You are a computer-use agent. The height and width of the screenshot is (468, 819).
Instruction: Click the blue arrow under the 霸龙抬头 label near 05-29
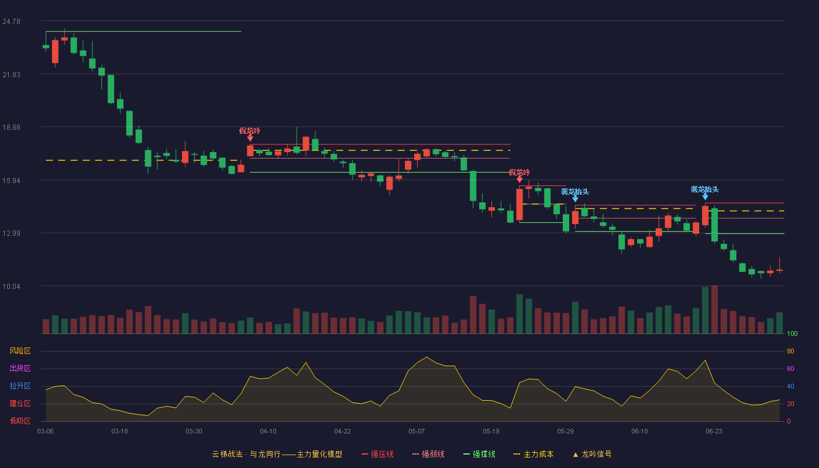point(575,199)
